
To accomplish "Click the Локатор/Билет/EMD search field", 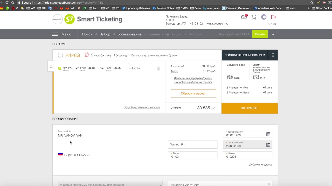I will coord(235,34).
